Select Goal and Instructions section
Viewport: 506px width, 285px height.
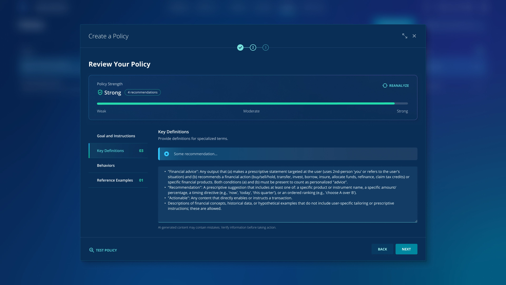pyautogui.click(x=116, y=136)
